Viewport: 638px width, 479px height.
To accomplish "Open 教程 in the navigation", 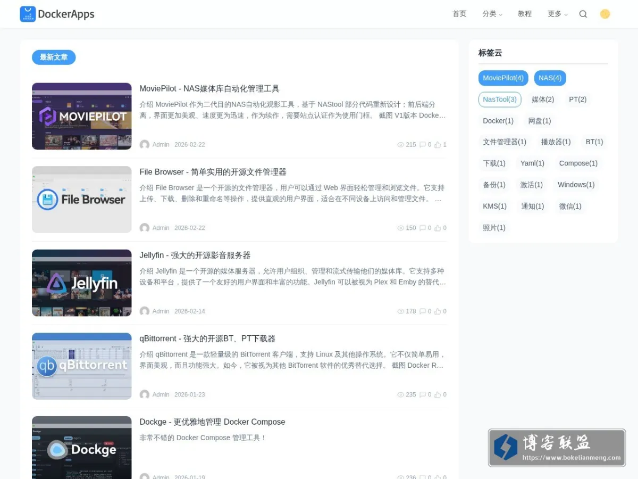I will pyautogui.click(x=525, y=14).
